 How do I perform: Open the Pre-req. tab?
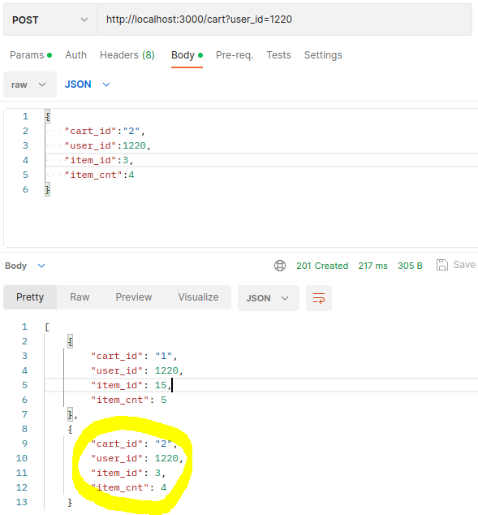(x=235, y=55)
